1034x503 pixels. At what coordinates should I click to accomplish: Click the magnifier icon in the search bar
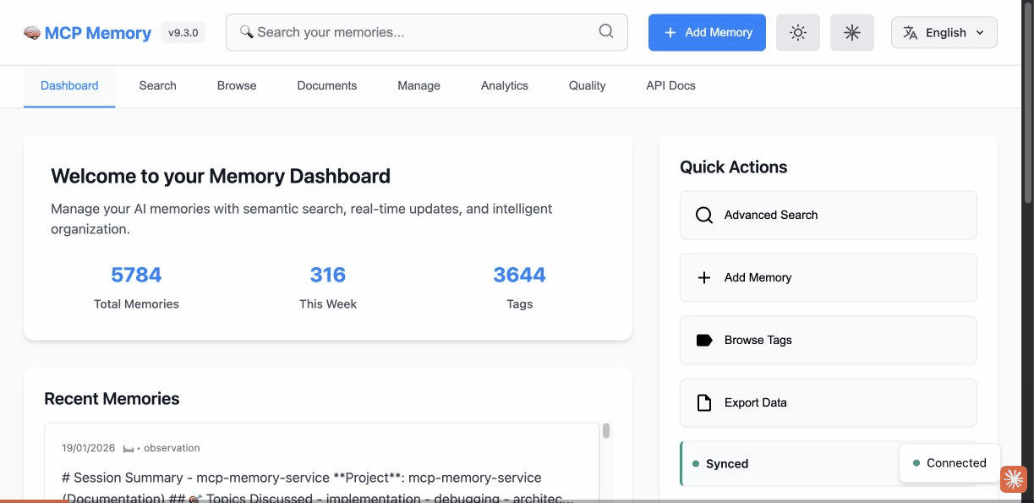pyautogui.click(x=605, y=32)
